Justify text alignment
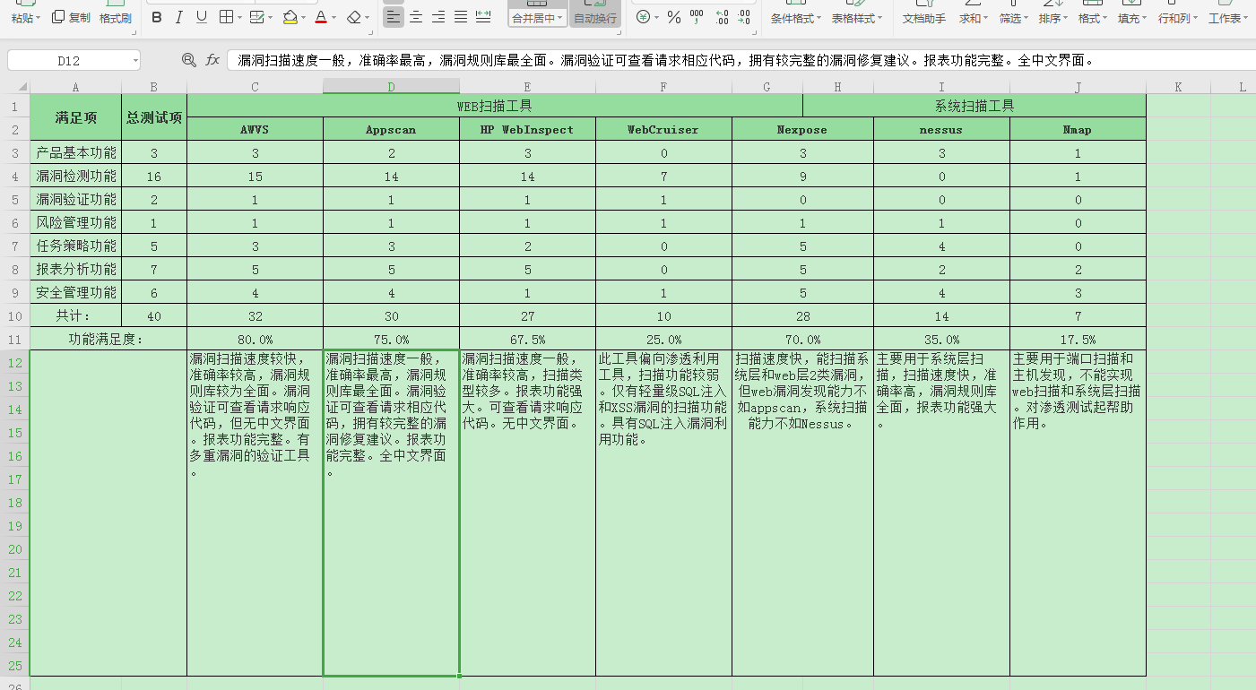Screen dimensions: 1256x690 pos(461,17)
